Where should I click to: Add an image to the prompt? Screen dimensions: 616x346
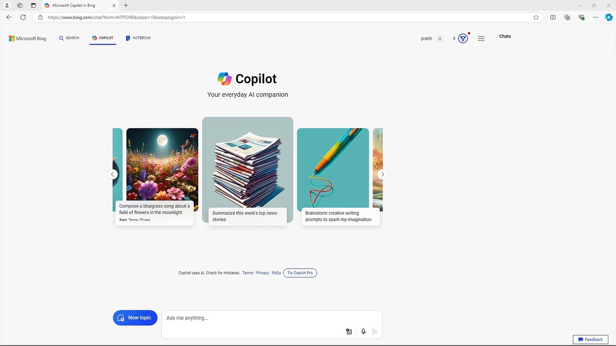tap(349, 332)
